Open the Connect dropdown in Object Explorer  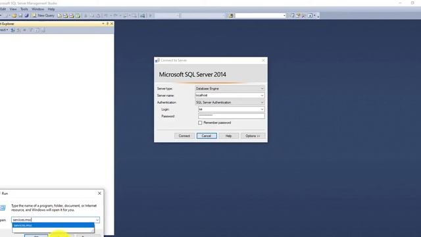[x=4, y=30]
